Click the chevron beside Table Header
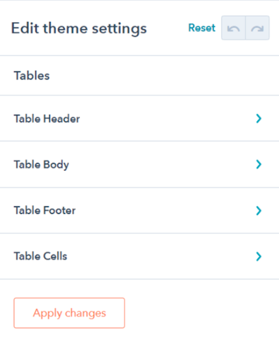This screenshot has width=279, height=342. 258,118
